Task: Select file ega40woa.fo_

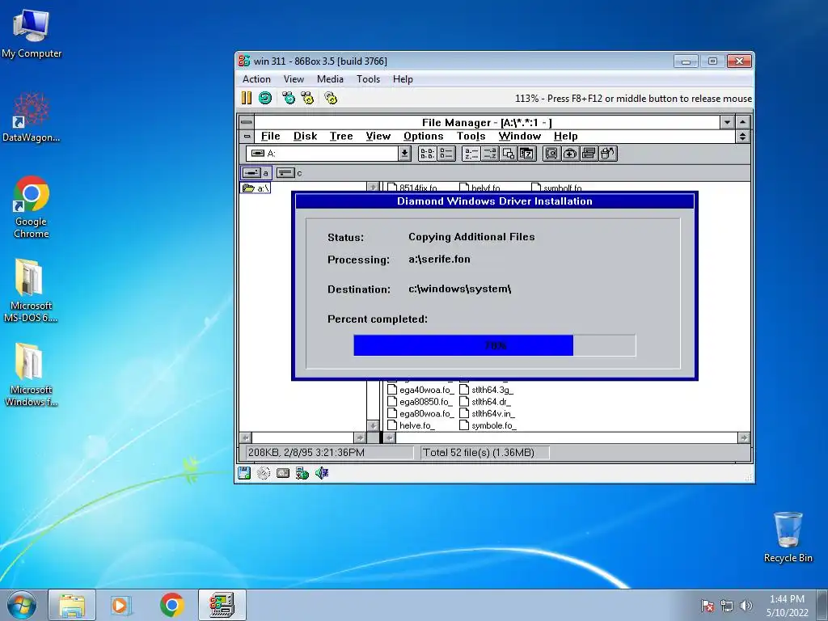Action: 420,390
